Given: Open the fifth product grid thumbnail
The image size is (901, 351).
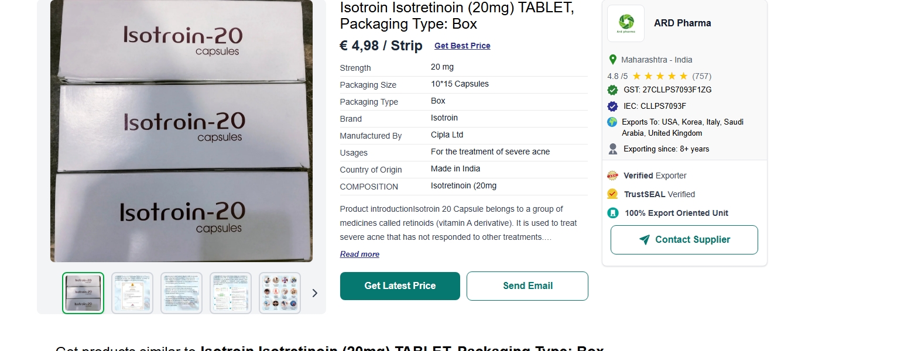Looking at the screenshot, I should coord(280,293).
